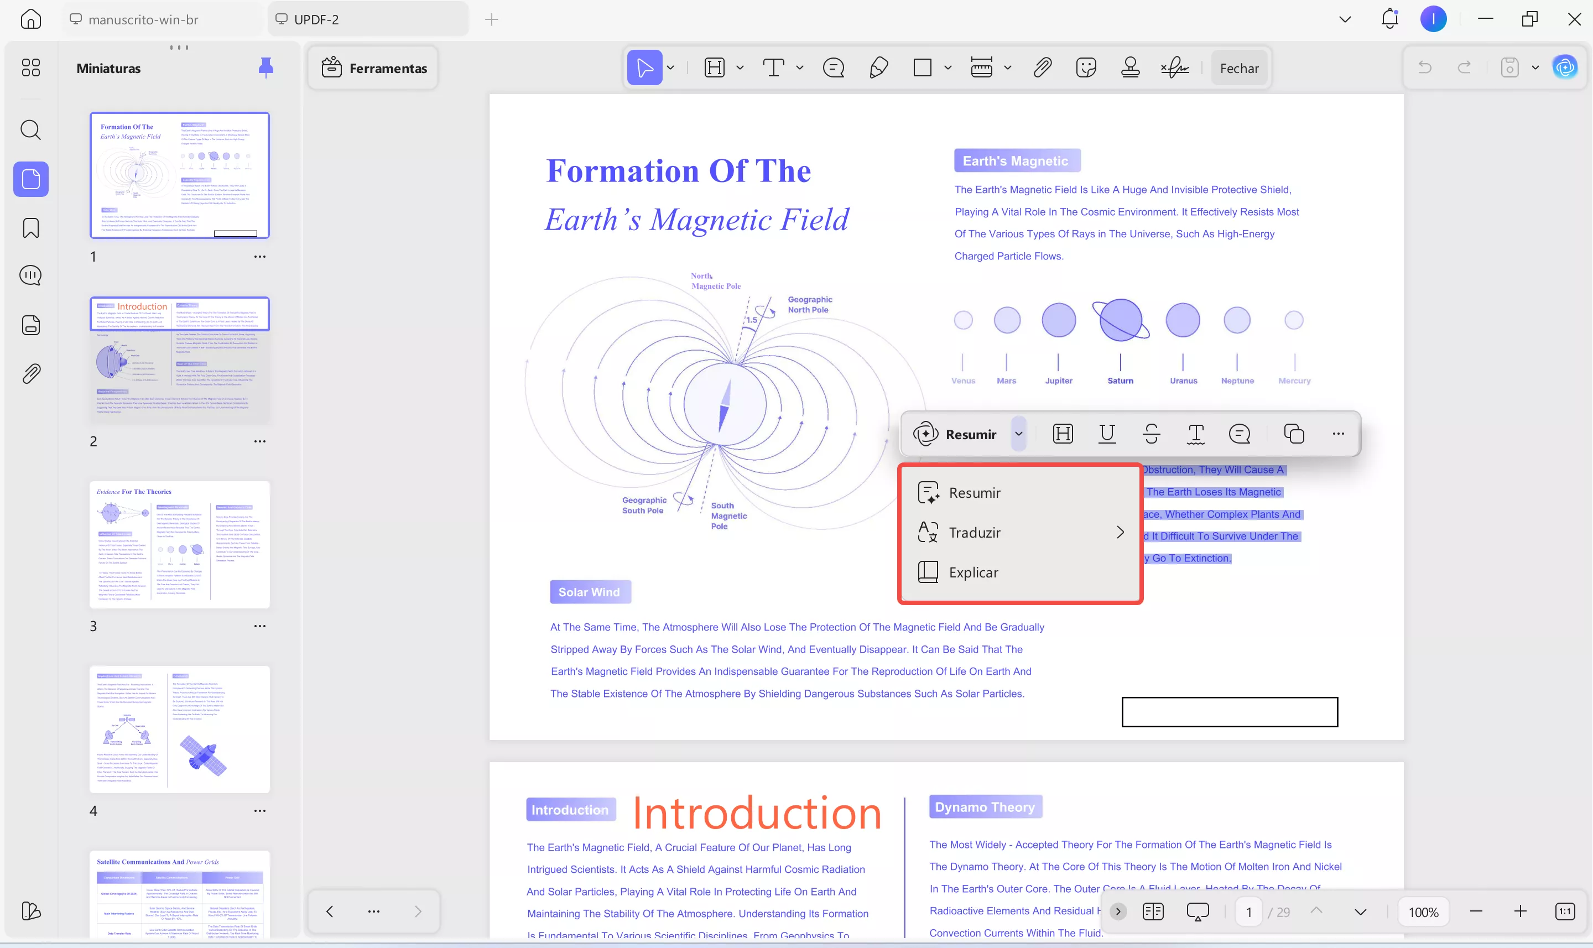Open the bookmarks panel in sidebar
This screenshot has height=948, width=1593.
[x=30, y=228]
